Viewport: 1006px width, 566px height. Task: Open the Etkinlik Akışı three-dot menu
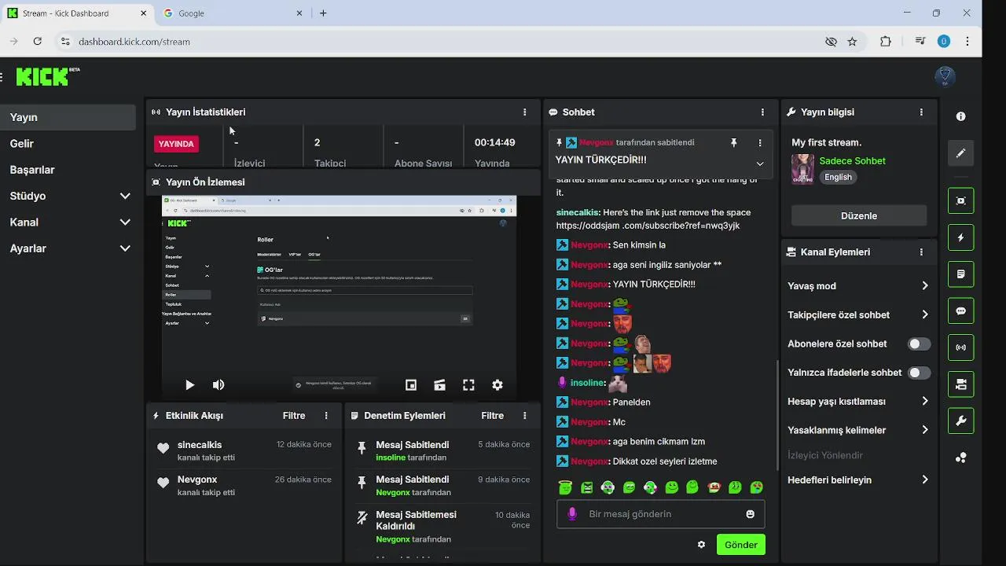[x=326, y=416]
